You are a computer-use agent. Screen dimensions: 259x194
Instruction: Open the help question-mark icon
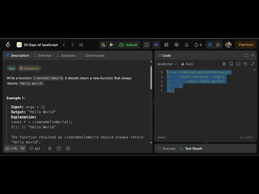68,148
